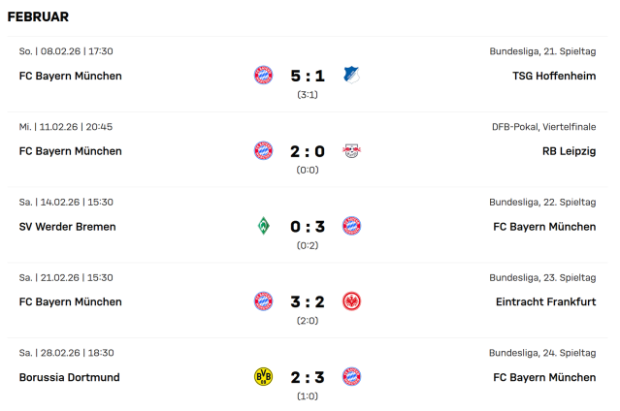Viewport: 620px width, 411px height.
Task: Click Bayern crest in the Dortmund match
Action: 351,376
